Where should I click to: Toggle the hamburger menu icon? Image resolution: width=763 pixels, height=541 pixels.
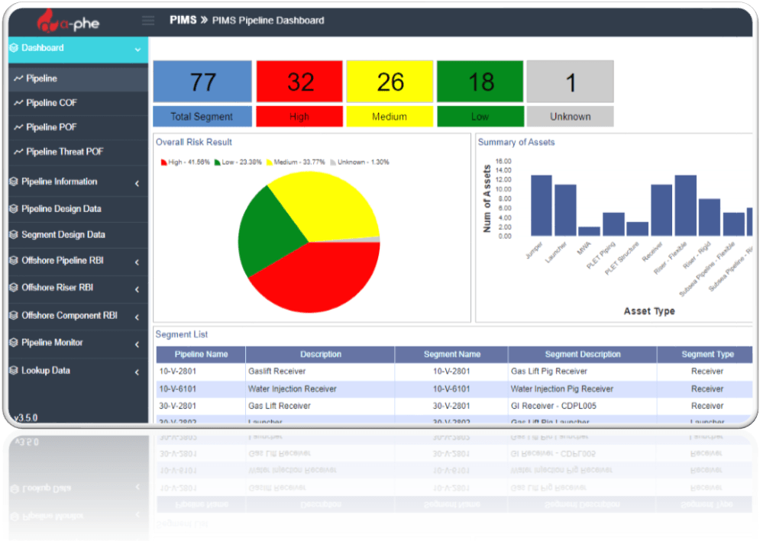(148, 21)
